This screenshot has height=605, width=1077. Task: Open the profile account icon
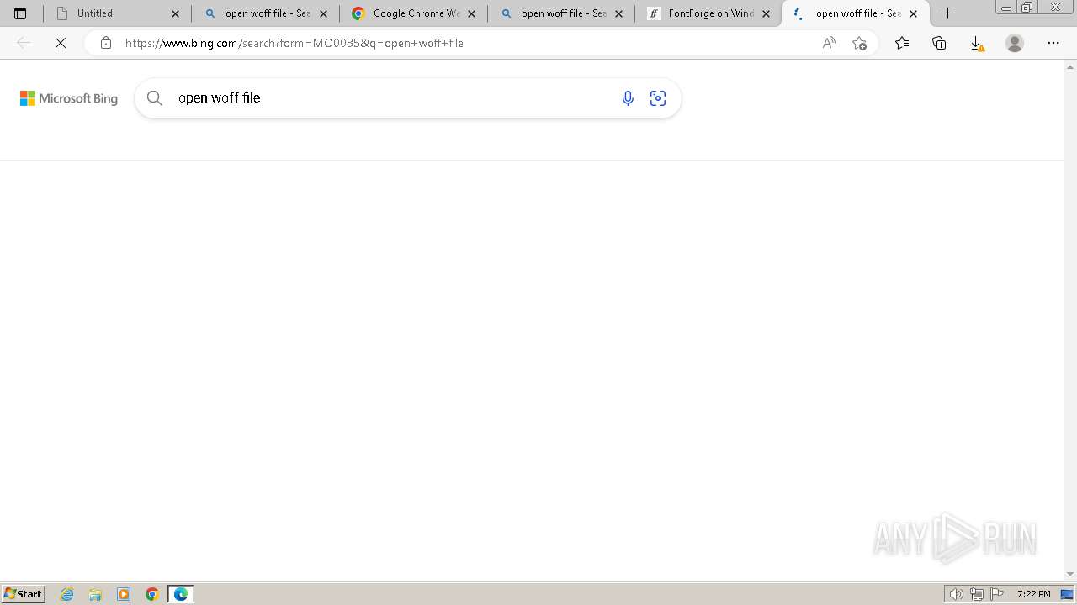[x=1015, y=43]
